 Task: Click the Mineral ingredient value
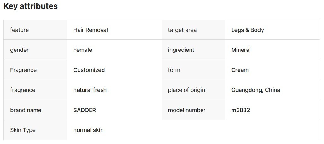click(241, 50)
